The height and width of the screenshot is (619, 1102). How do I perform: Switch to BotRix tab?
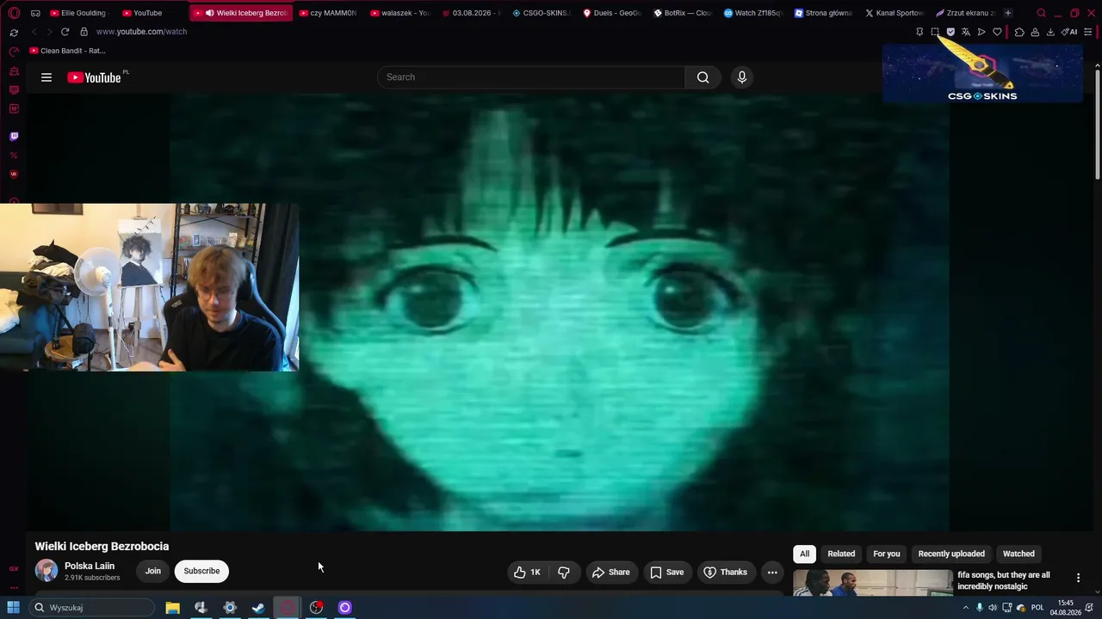(683, 13)
